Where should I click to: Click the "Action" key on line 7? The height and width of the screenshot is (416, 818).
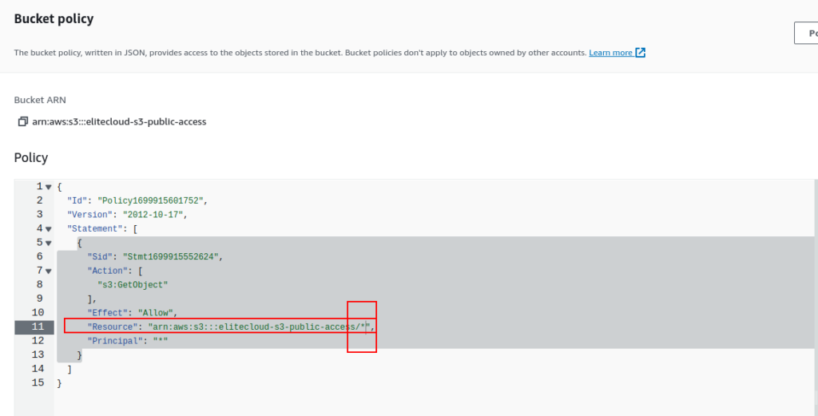[108, 271]
